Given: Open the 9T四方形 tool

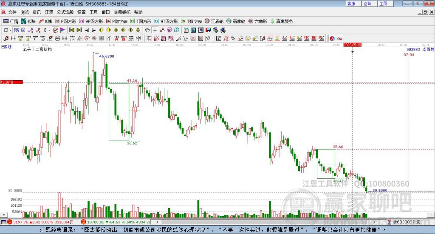Looking at the screenshot, I should [x=166, y=21].
